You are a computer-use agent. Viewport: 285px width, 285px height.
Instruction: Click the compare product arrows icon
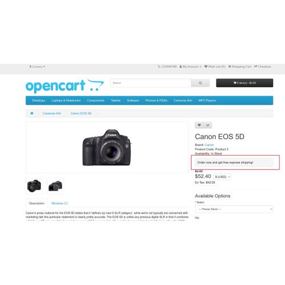click(x=207, y=125)
